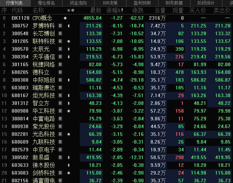233x183 pixels.
Task: Click the up-down arrow marker beside 新易盛
Action: [69, 157]
